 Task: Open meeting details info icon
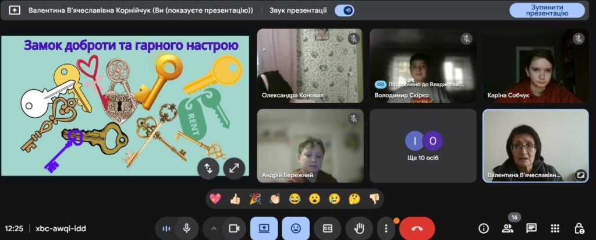(483, 228)
